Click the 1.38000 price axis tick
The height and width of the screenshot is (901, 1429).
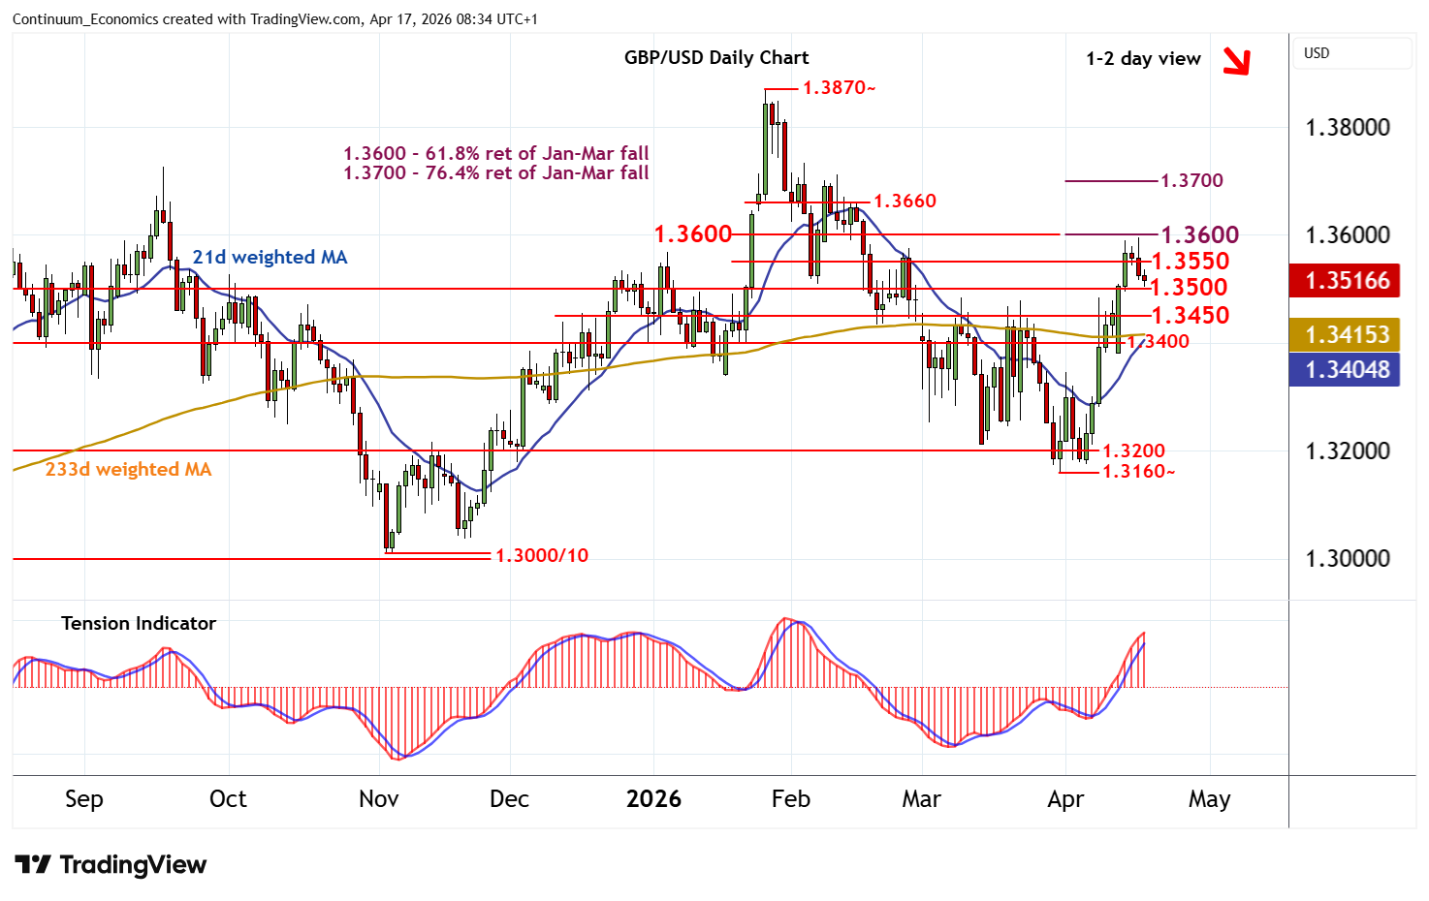click(1348, 128)
